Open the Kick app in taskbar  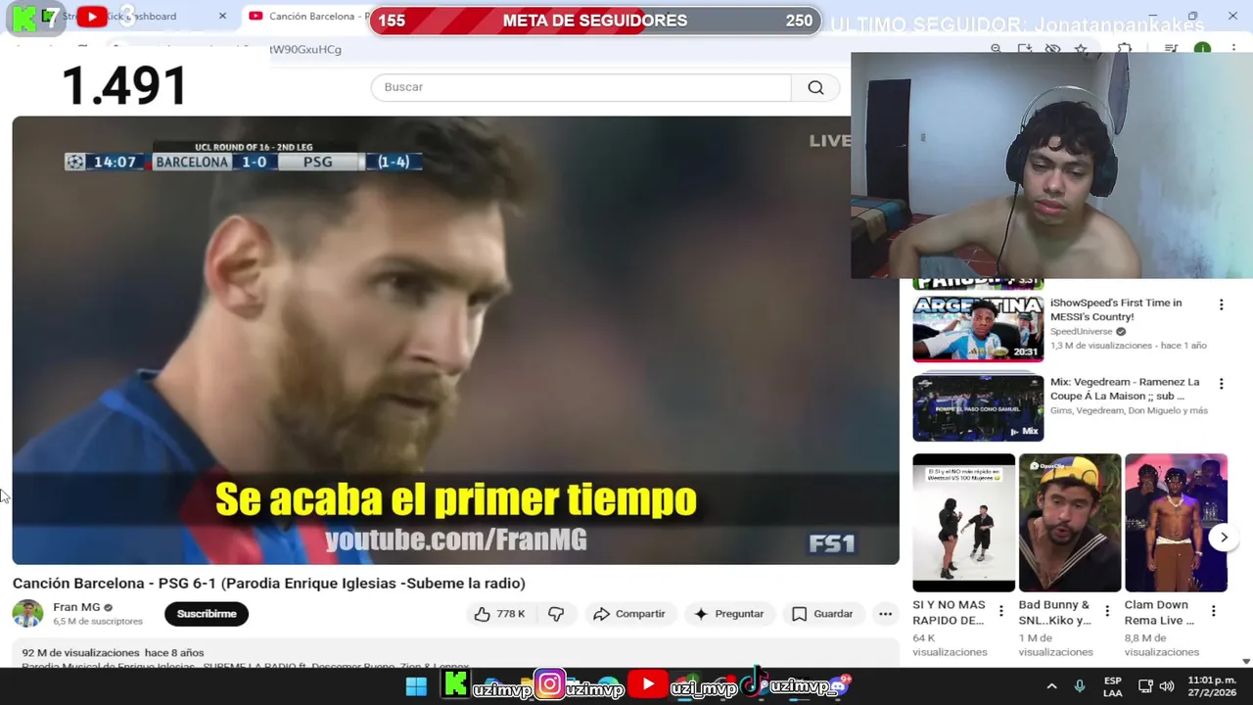(x=455, y=684)
